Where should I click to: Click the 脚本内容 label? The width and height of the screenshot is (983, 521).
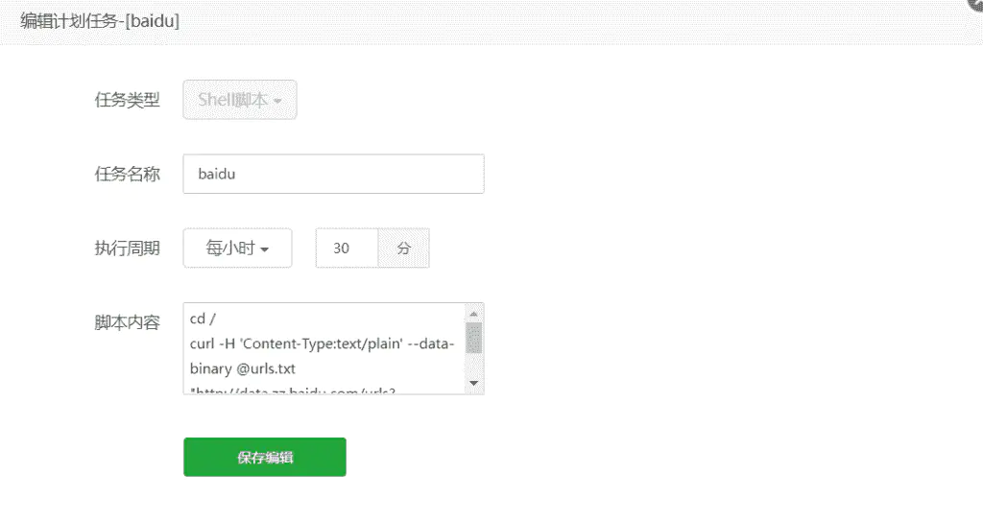(x=128, y=322)
